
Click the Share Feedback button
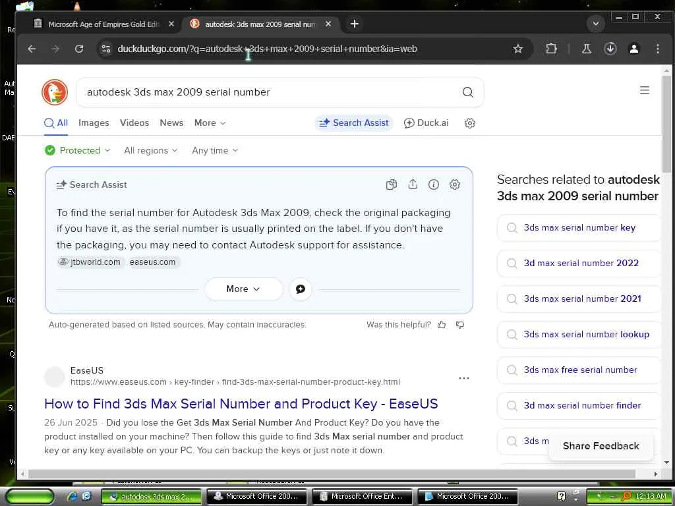[x=601, y=446]
